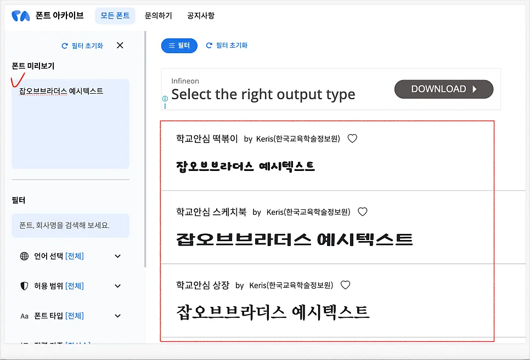Click the 폰트 타입 [전체] label
This screenshot has height=360, width=530.
coord(59,316)
